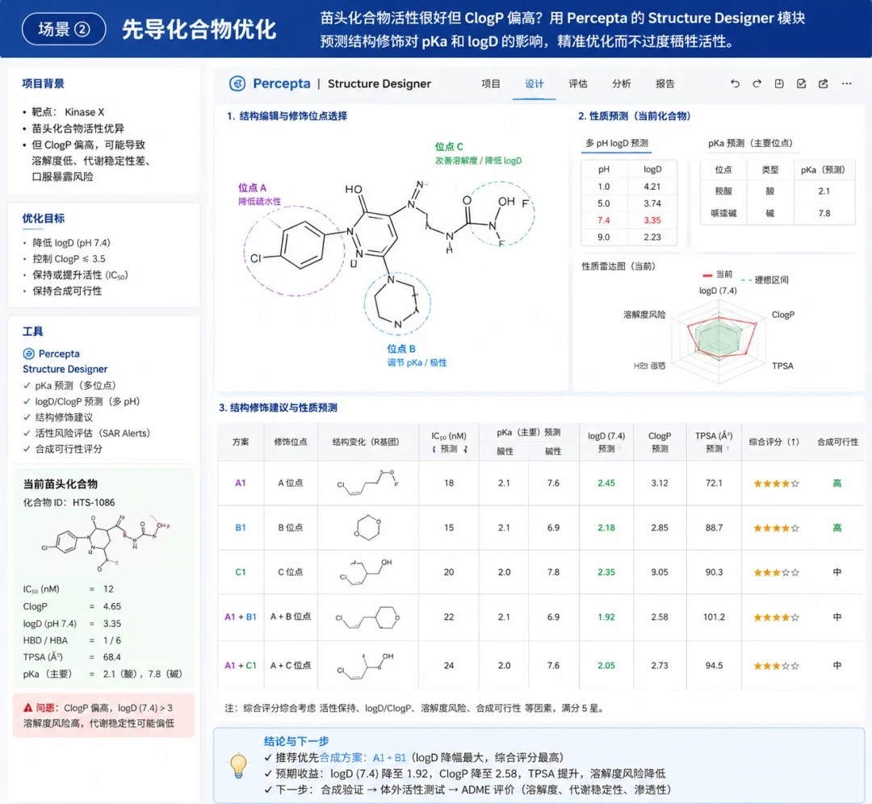The height and width of the screenshot is (804, 872).
Task: Sort by ClogP 预测 column header
Action: click(660, 442)
